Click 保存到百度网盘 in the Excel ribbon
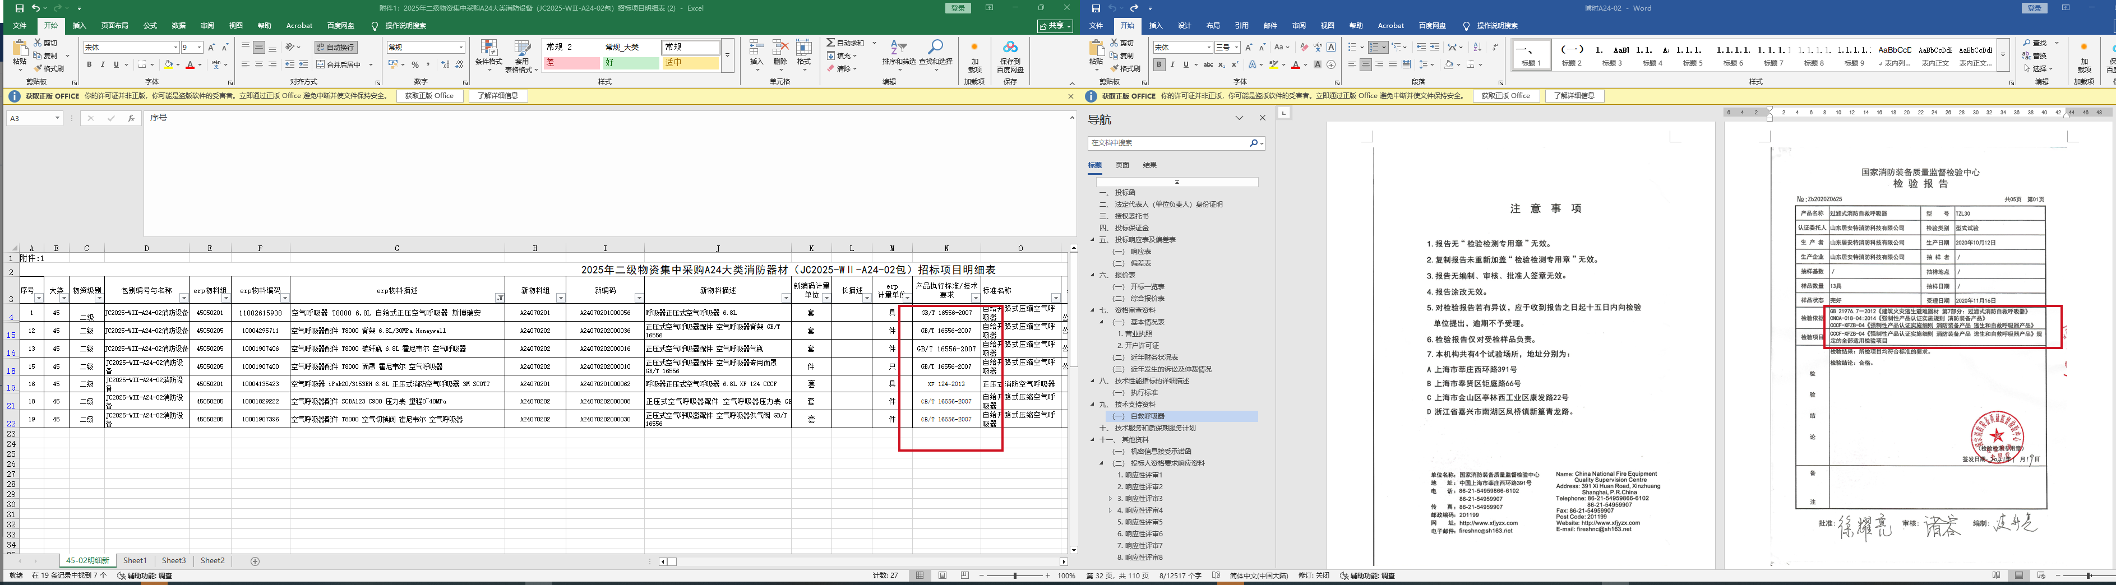This screenshot has width=2116, height=585. pyautogui.click(x=1010, y=56)
